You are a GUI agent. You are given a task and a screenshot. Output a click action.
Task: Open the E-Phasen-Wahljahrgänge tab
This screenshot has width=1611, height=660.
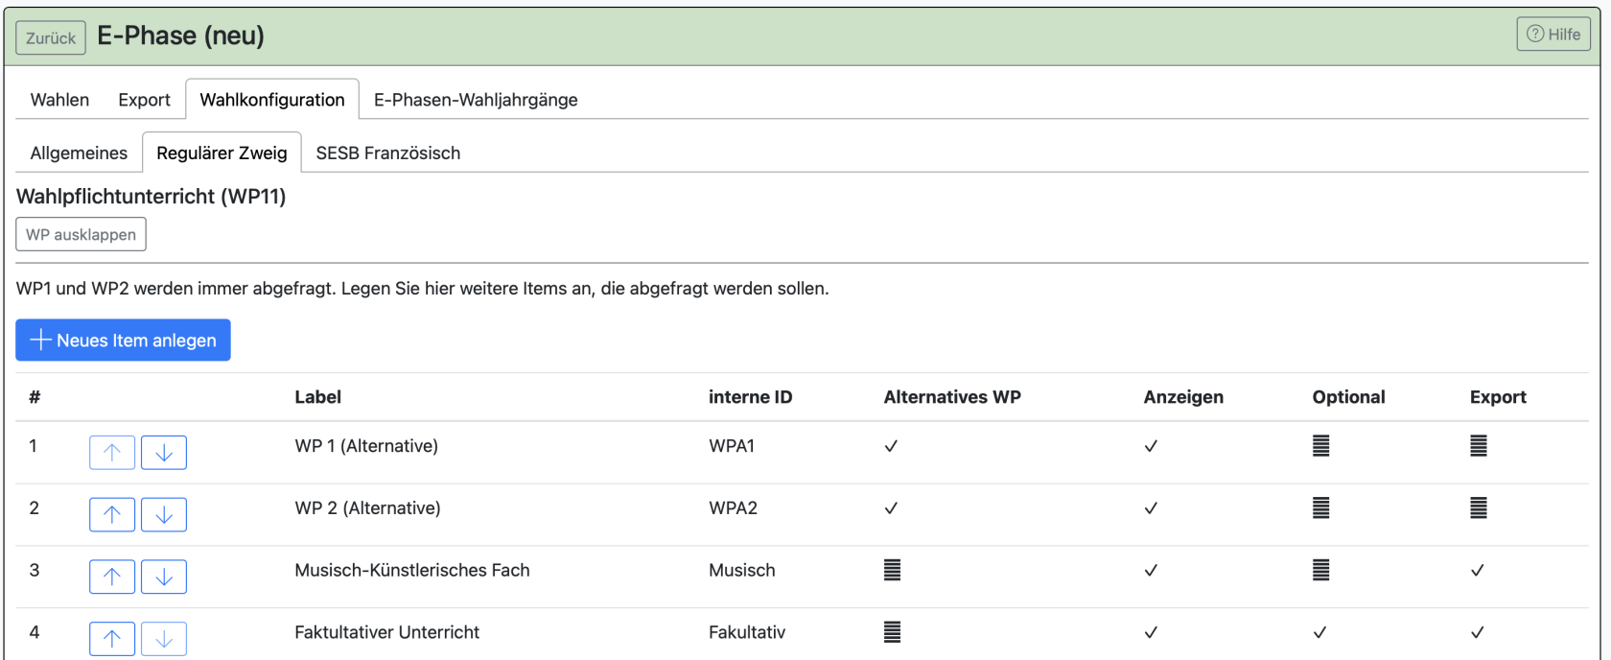tap(476, 100)
